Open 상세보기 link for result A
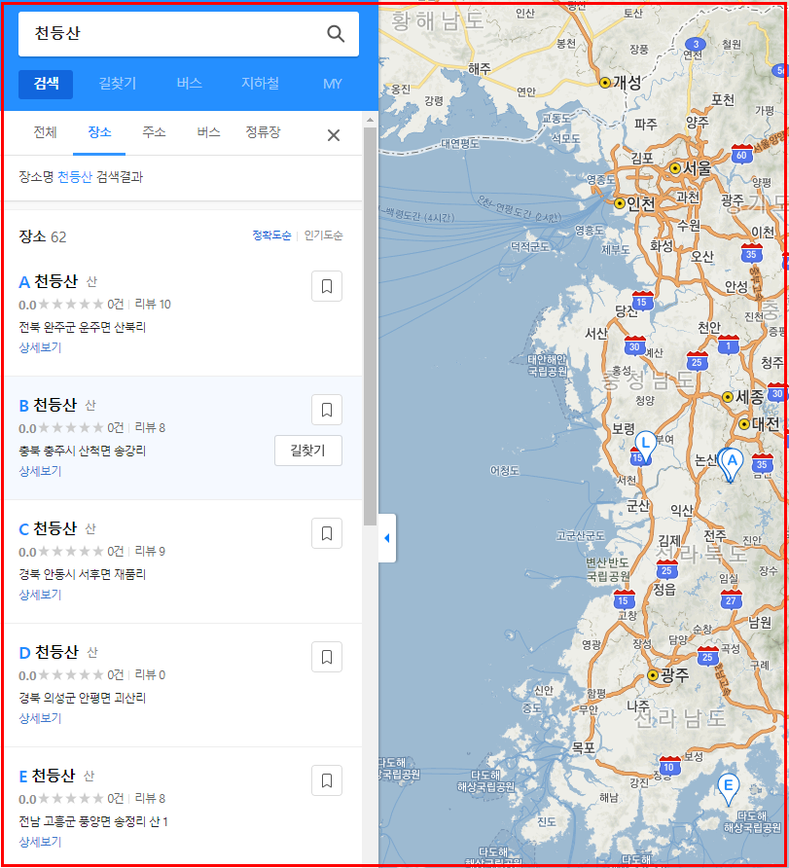The width and height of the screenshot is (789, 868). tap(40, 347)
